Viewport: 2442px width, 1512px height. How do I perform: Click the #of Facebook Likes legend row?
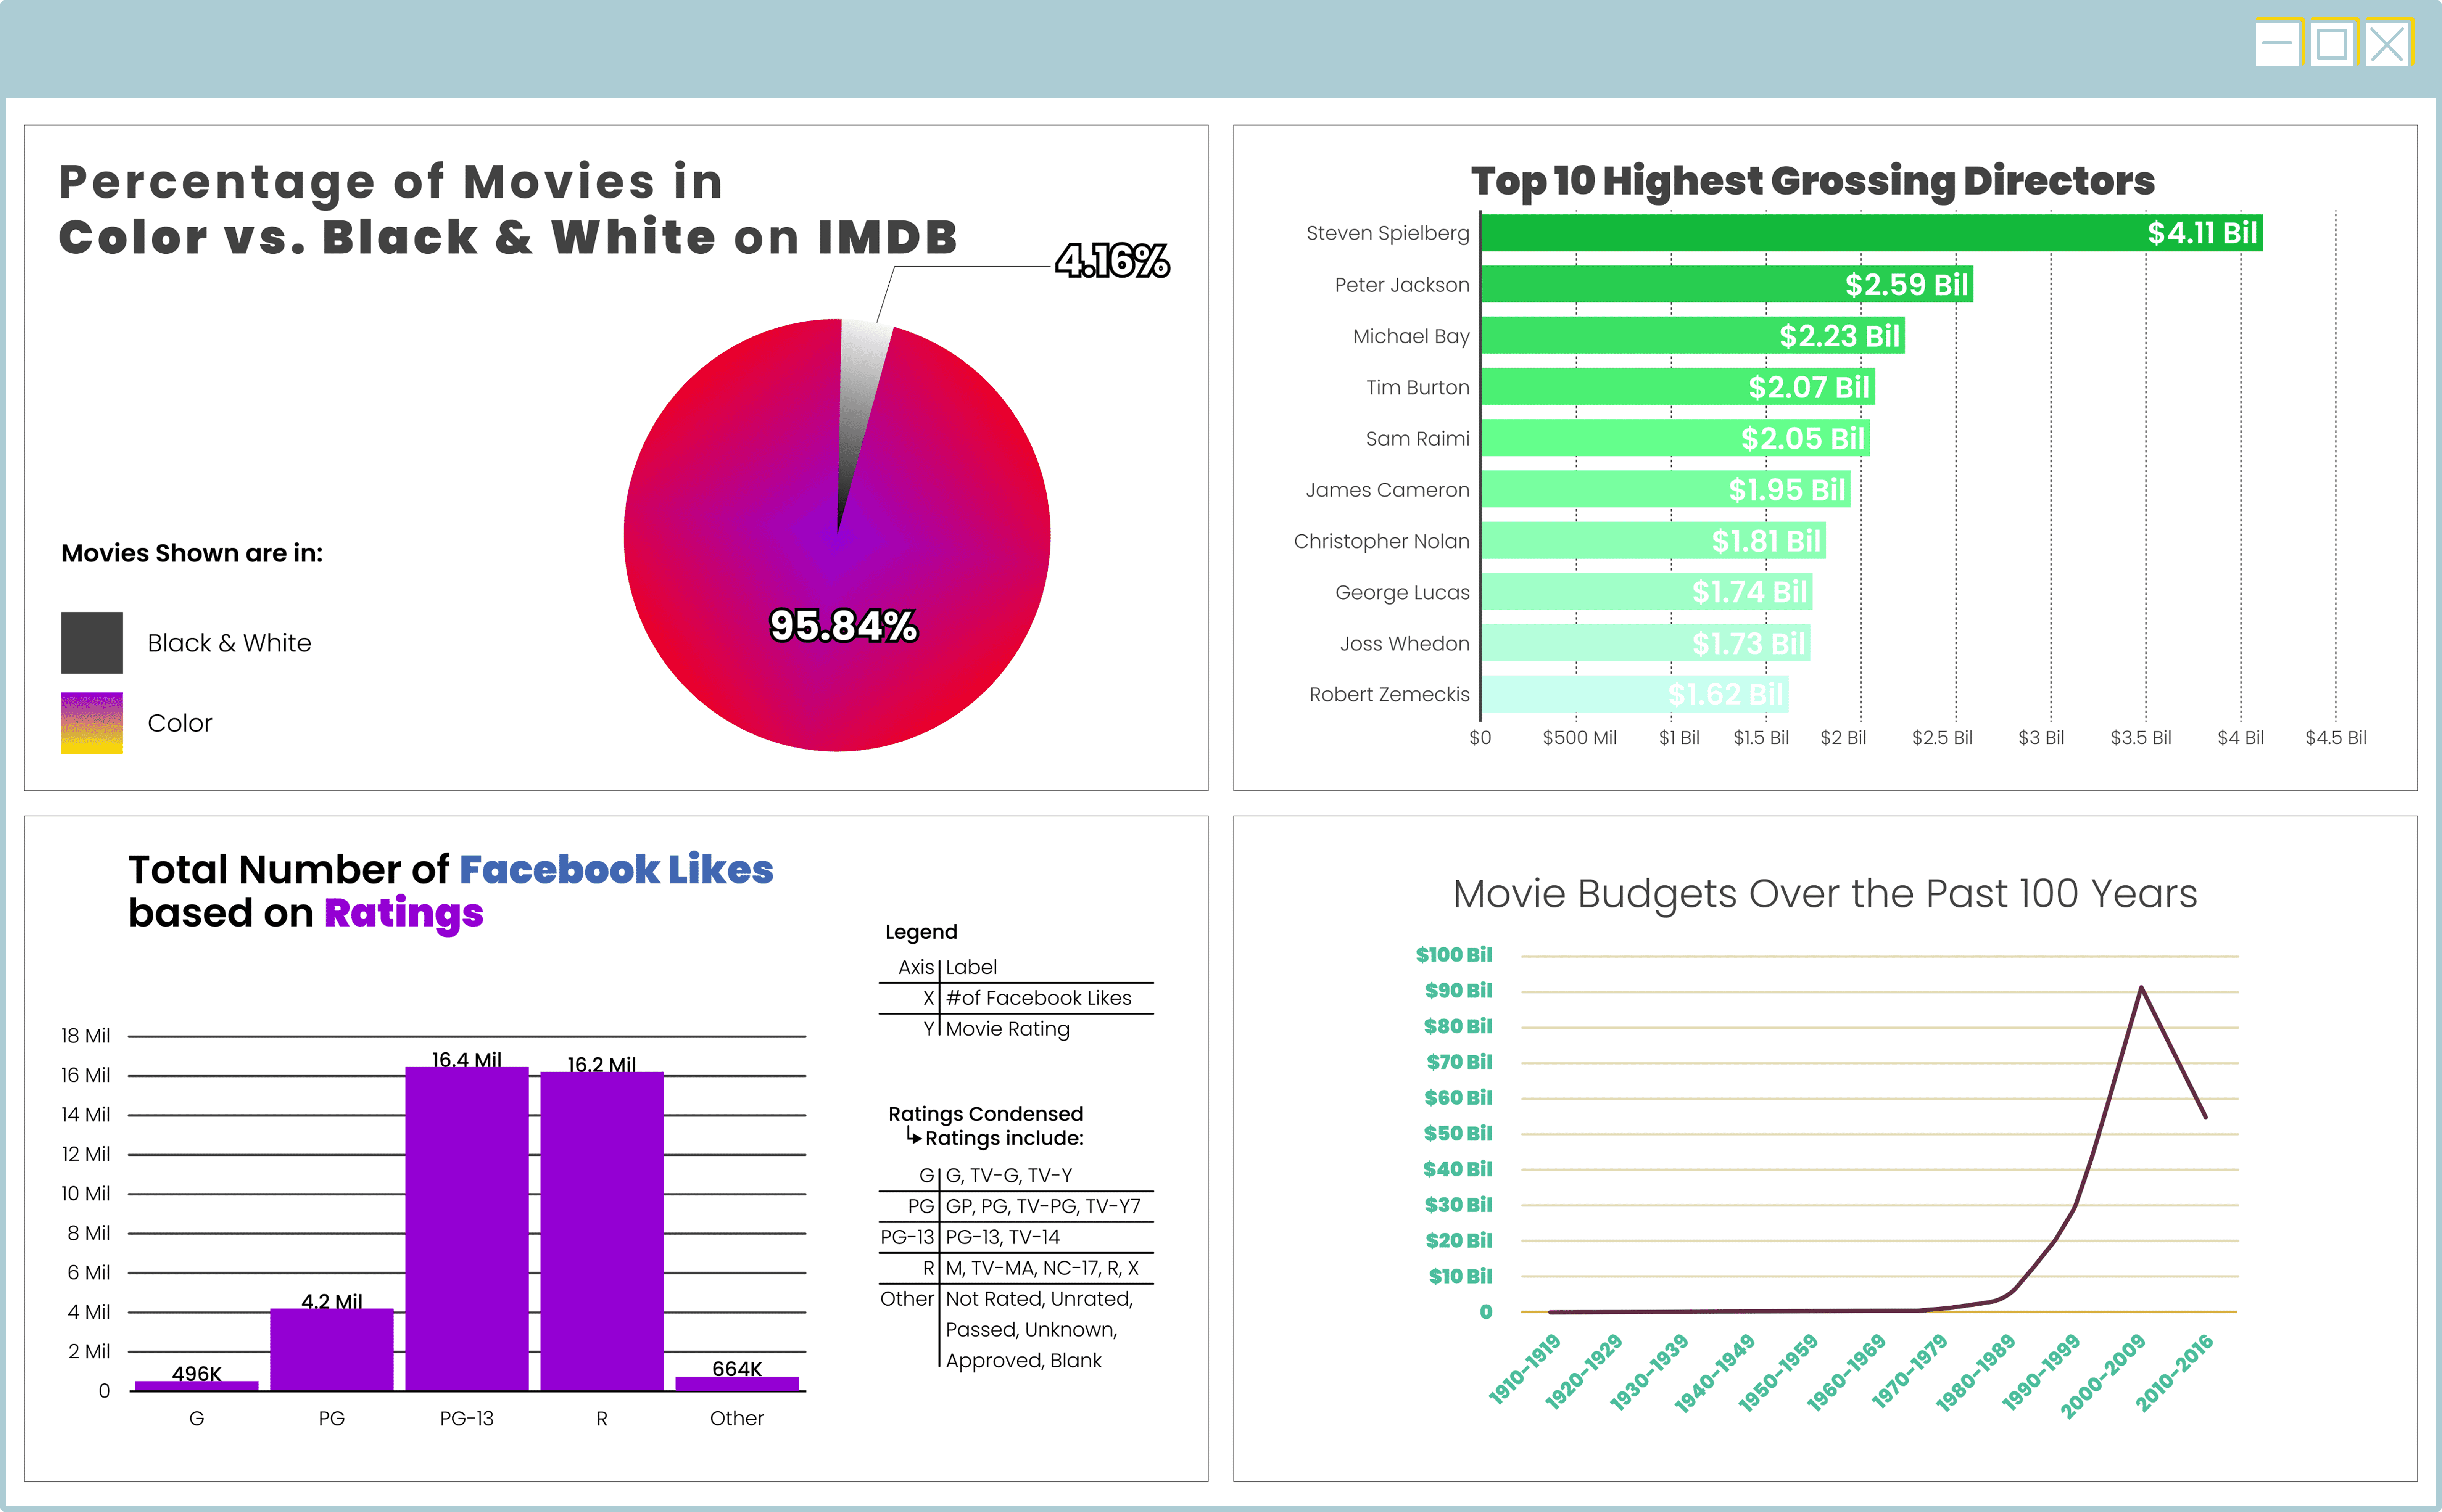(x=1016, y=998)
